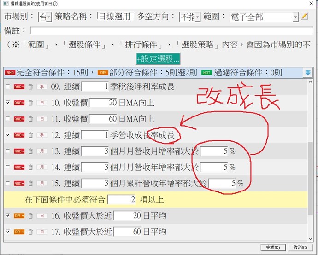Click the 過濾符合條件:0則 text
Image resolution: width=318 pixels, height=255 pixels.
pos(248,73)
